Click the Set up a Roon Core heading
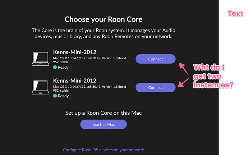 (x=104, y=113)
